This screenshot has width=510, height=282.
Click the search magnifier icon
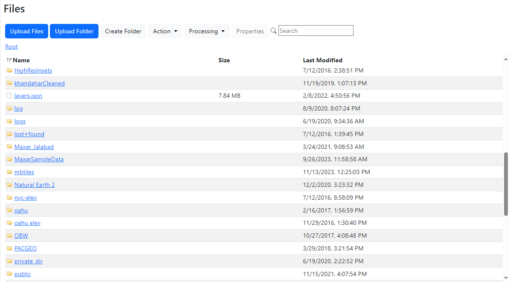[x=273, y=31]
